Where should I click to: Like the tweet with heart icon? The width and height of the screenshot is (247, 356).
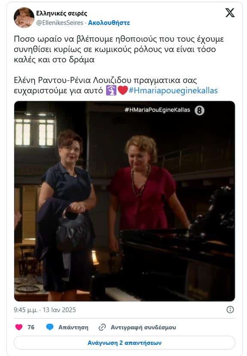[x=19, y=327]
